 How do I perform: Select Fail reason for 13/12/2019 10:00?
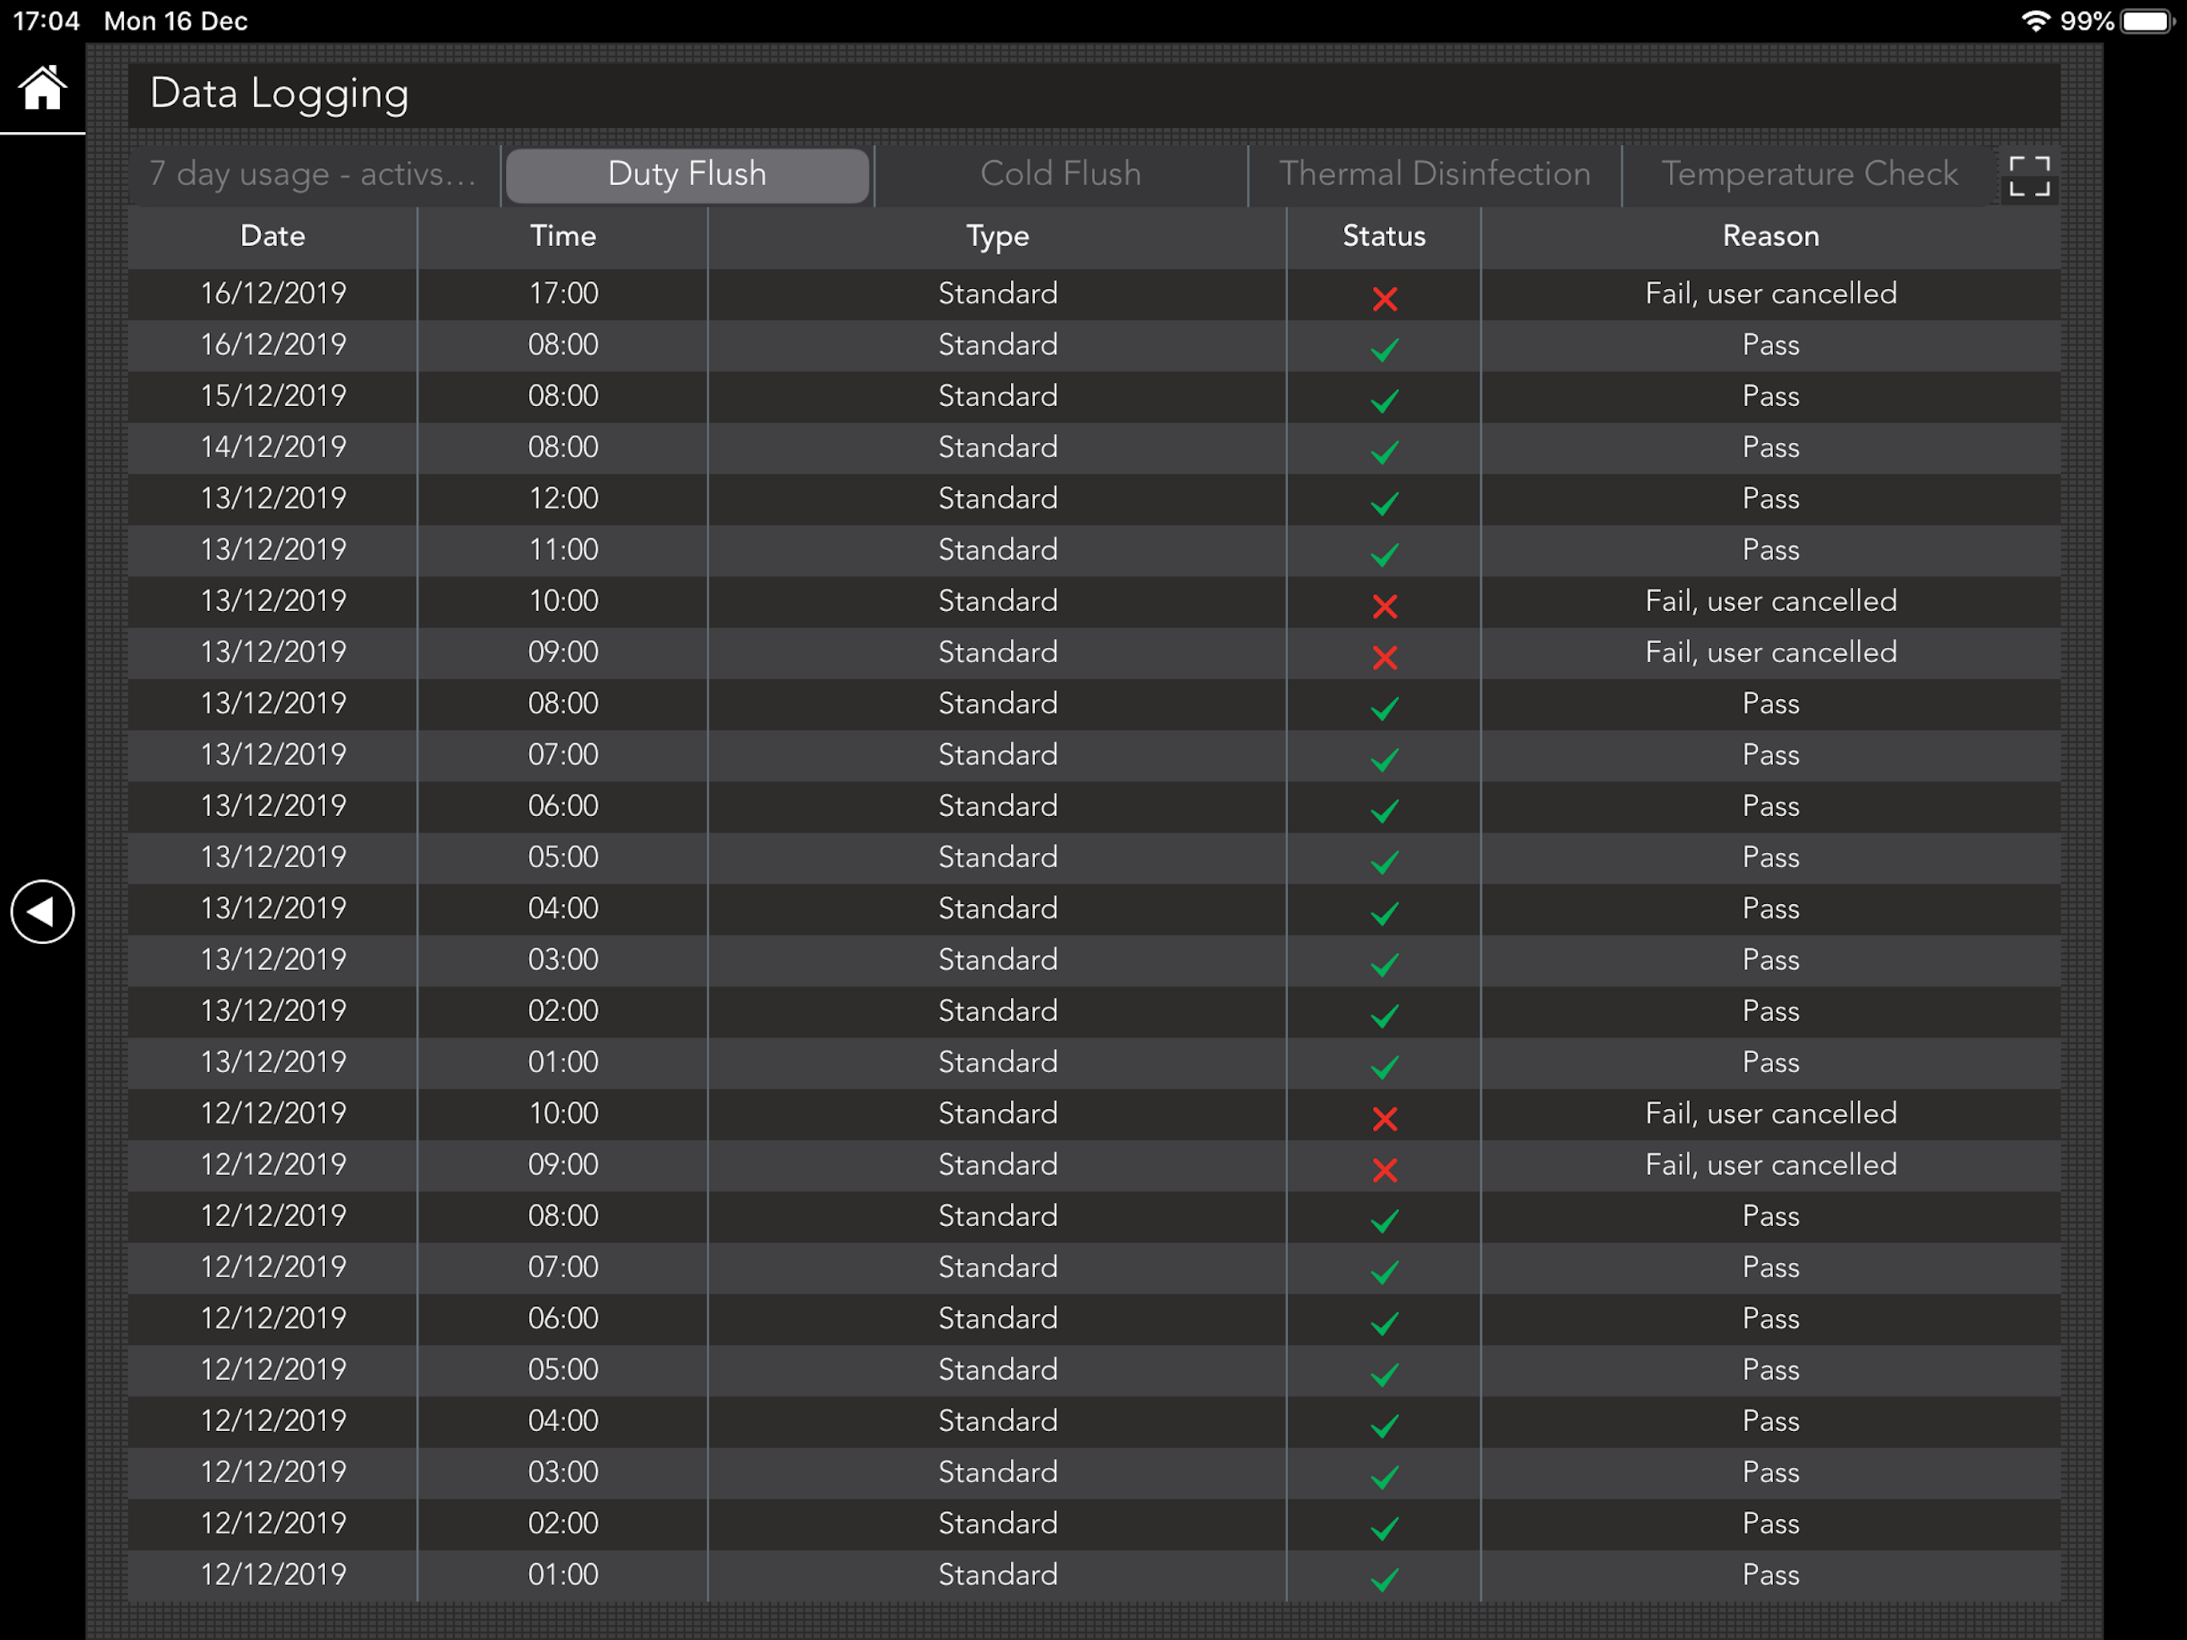coord(1771,601)
